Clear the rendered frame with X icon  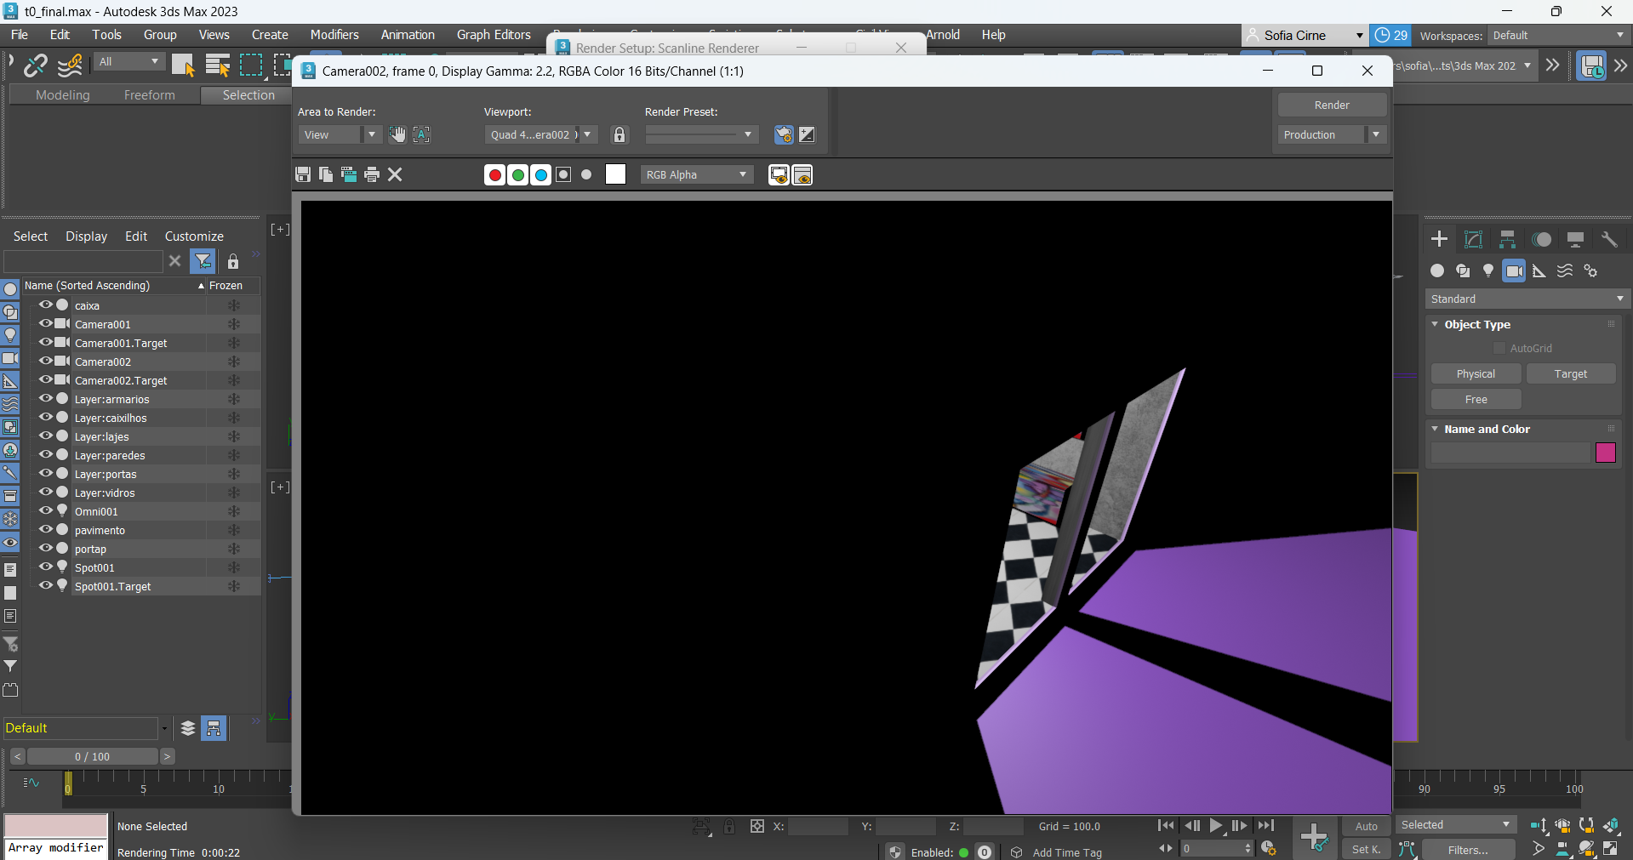coord(395,174)
